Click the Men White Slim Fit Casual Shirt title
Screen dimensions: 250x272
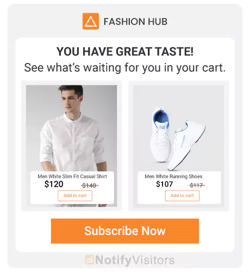click(72, 176)
